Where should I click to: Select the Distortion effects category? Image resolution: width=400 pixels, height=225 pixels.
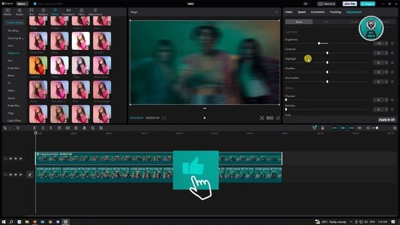[x=14, y=68]
